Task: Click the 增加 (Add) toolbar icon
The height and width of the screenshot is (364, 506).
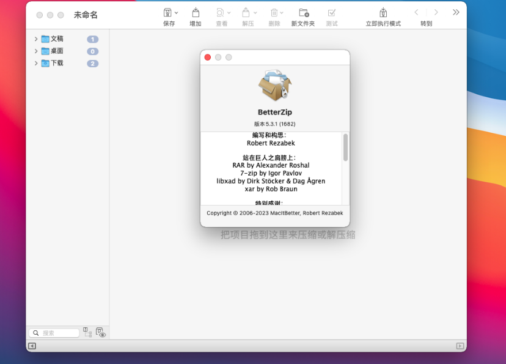Action: [x=196, y=13]
